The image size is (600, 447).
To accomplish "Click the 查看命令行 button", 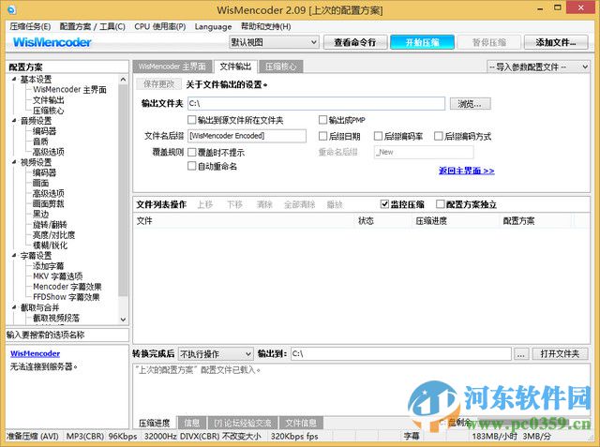I will click(355, 42).
